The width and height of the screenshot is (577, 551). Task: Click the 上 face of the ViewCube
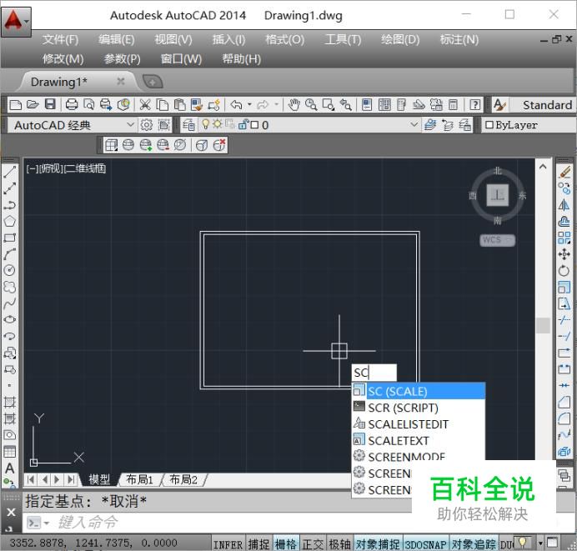[x=498, y=195]
